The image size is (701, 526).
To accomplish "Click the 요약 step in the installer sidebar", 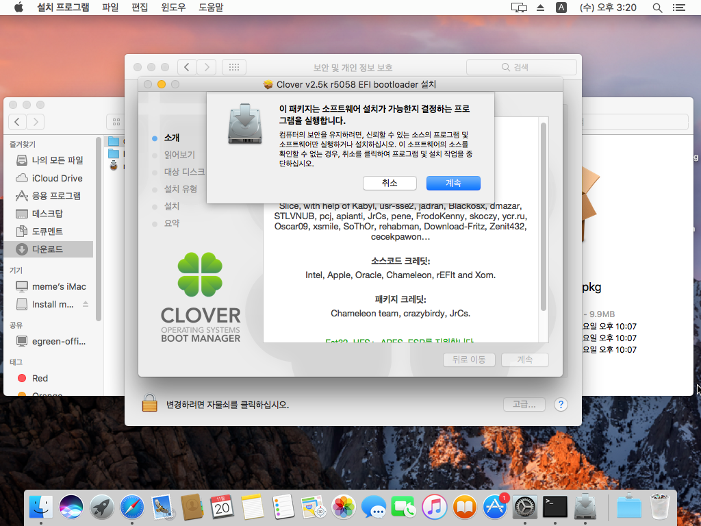I will [x=172, y=223].
